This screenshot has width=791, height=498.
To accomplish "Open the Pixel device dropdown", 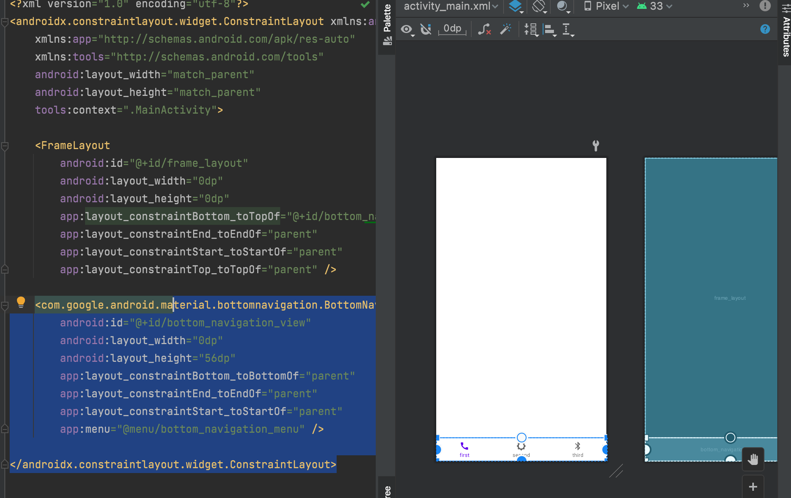I will point(606,6).
